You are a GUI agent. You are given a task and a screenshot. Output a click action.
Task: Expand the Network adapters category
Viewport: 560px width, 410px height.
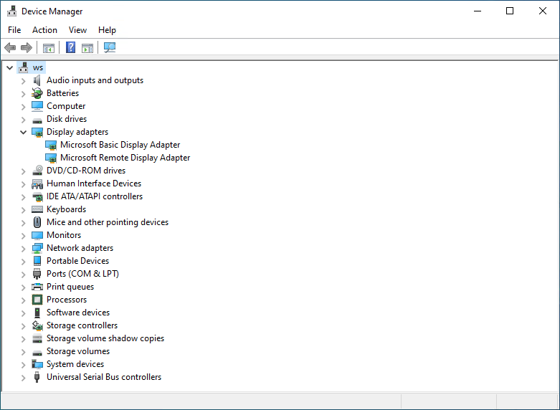pyautogui.click(x=23, y=248)
